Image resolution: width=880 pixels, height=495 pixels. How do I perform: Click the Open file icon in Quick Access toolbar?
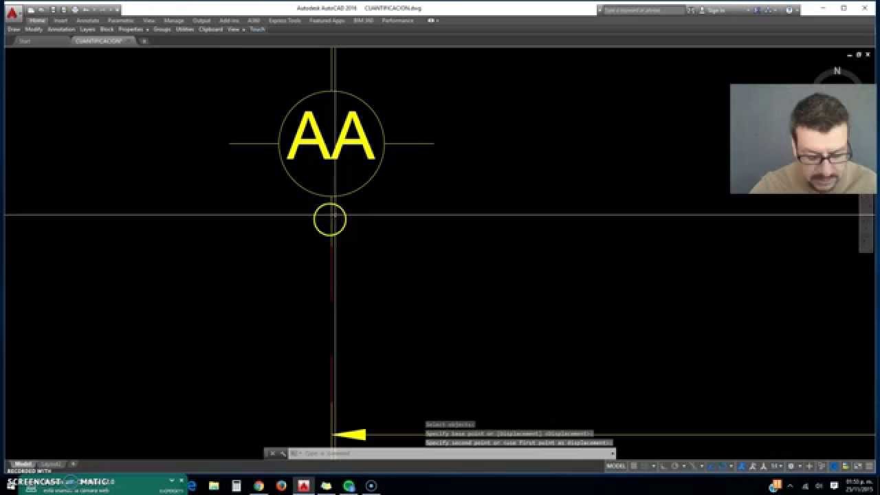[41, 10]
